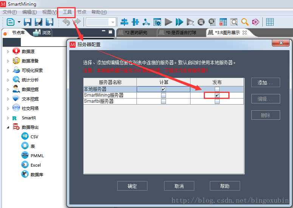Select the Smartbi服务器 row name
The width and height of the screenshot is (293, 208).
[99, 101]
